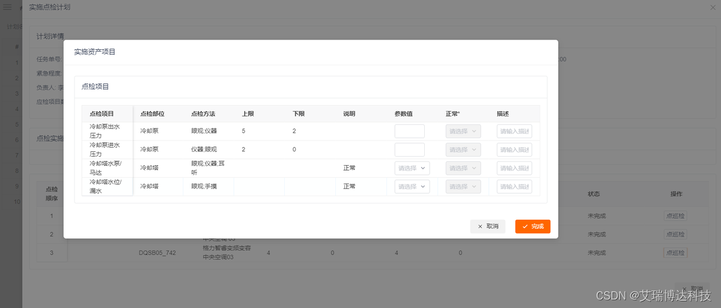Click the 点检方法 column header

click(208, 113)
